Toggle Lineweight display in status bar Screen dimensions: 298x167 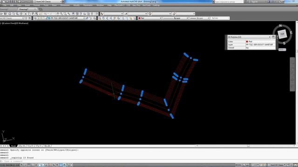57,165
